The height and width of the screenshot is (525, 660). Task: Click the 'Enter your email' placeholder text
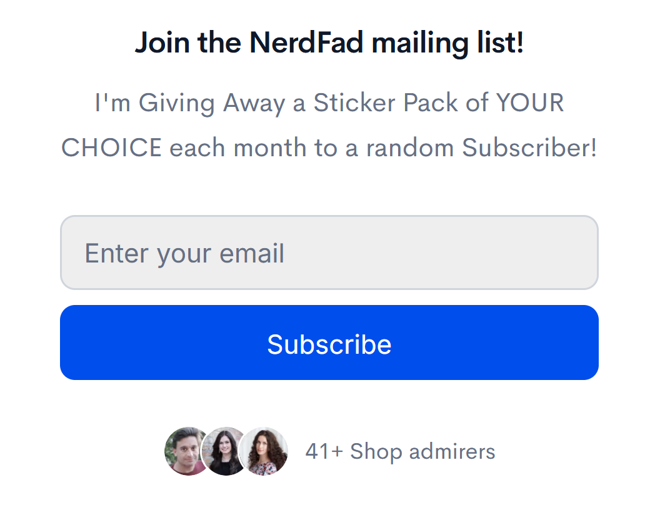pyautogui.click(x=185, y=254)
